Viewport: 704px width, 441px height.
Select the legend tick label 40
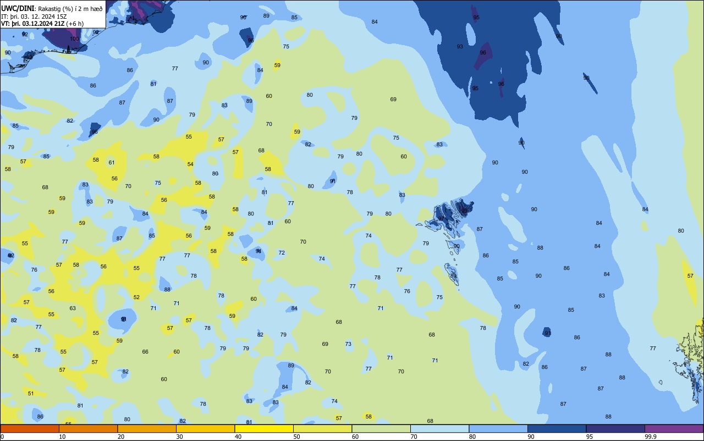[238, 437]
